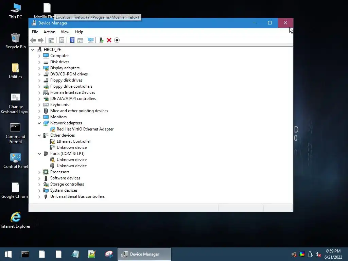Click the Windows Start button
The image size is (348, 261).
point(8,254)
